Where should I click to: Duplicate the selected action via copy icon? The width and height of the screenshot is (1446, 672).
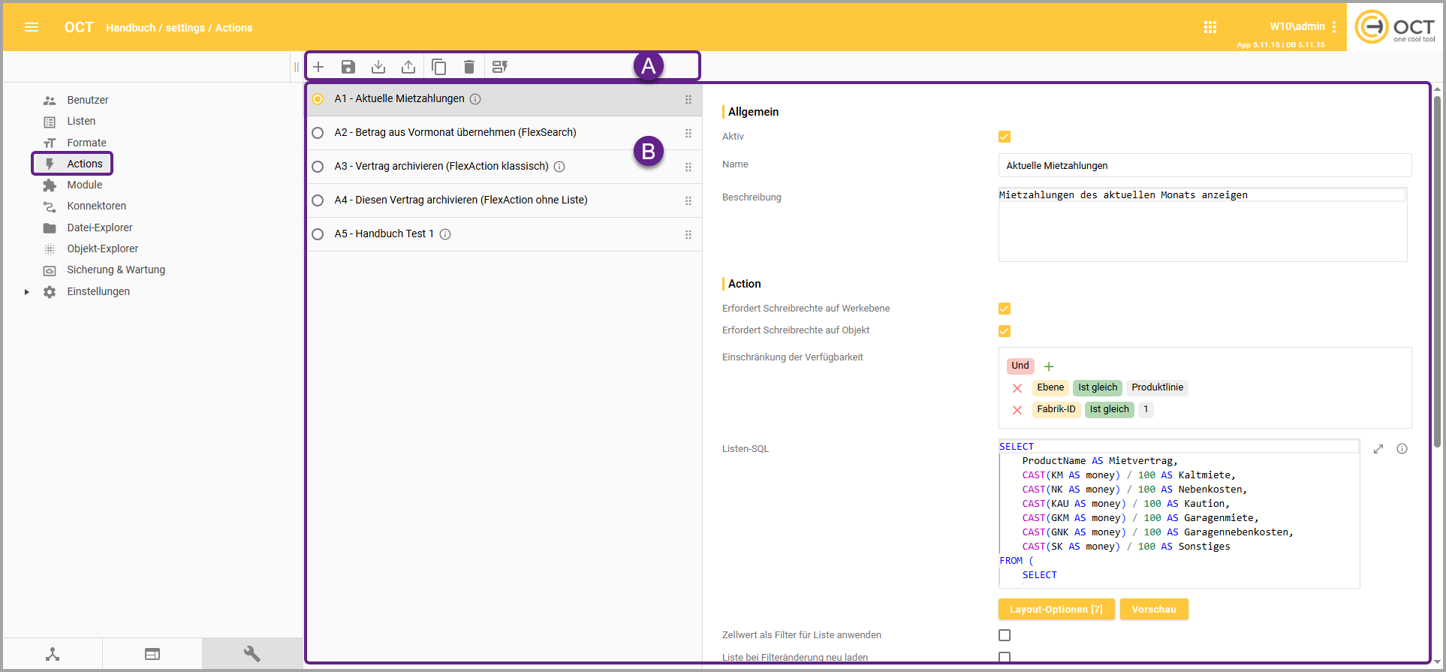439,67
